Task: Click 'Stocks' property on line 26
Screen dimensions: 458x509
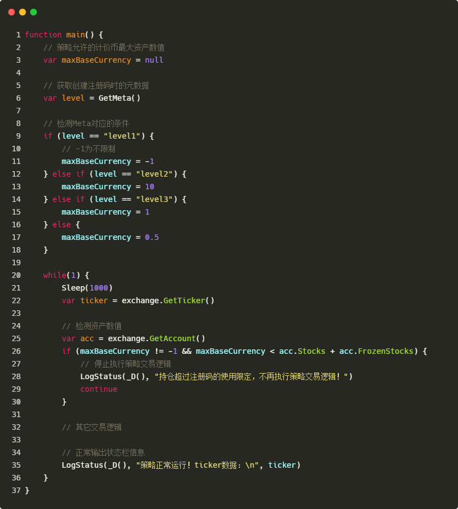Action: pyautogui.click(x=311, y=351)
